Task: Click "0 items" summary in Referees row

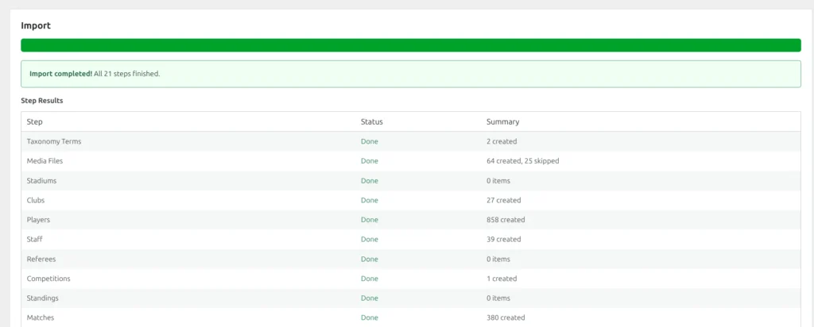Action: [x=498, y=259]
